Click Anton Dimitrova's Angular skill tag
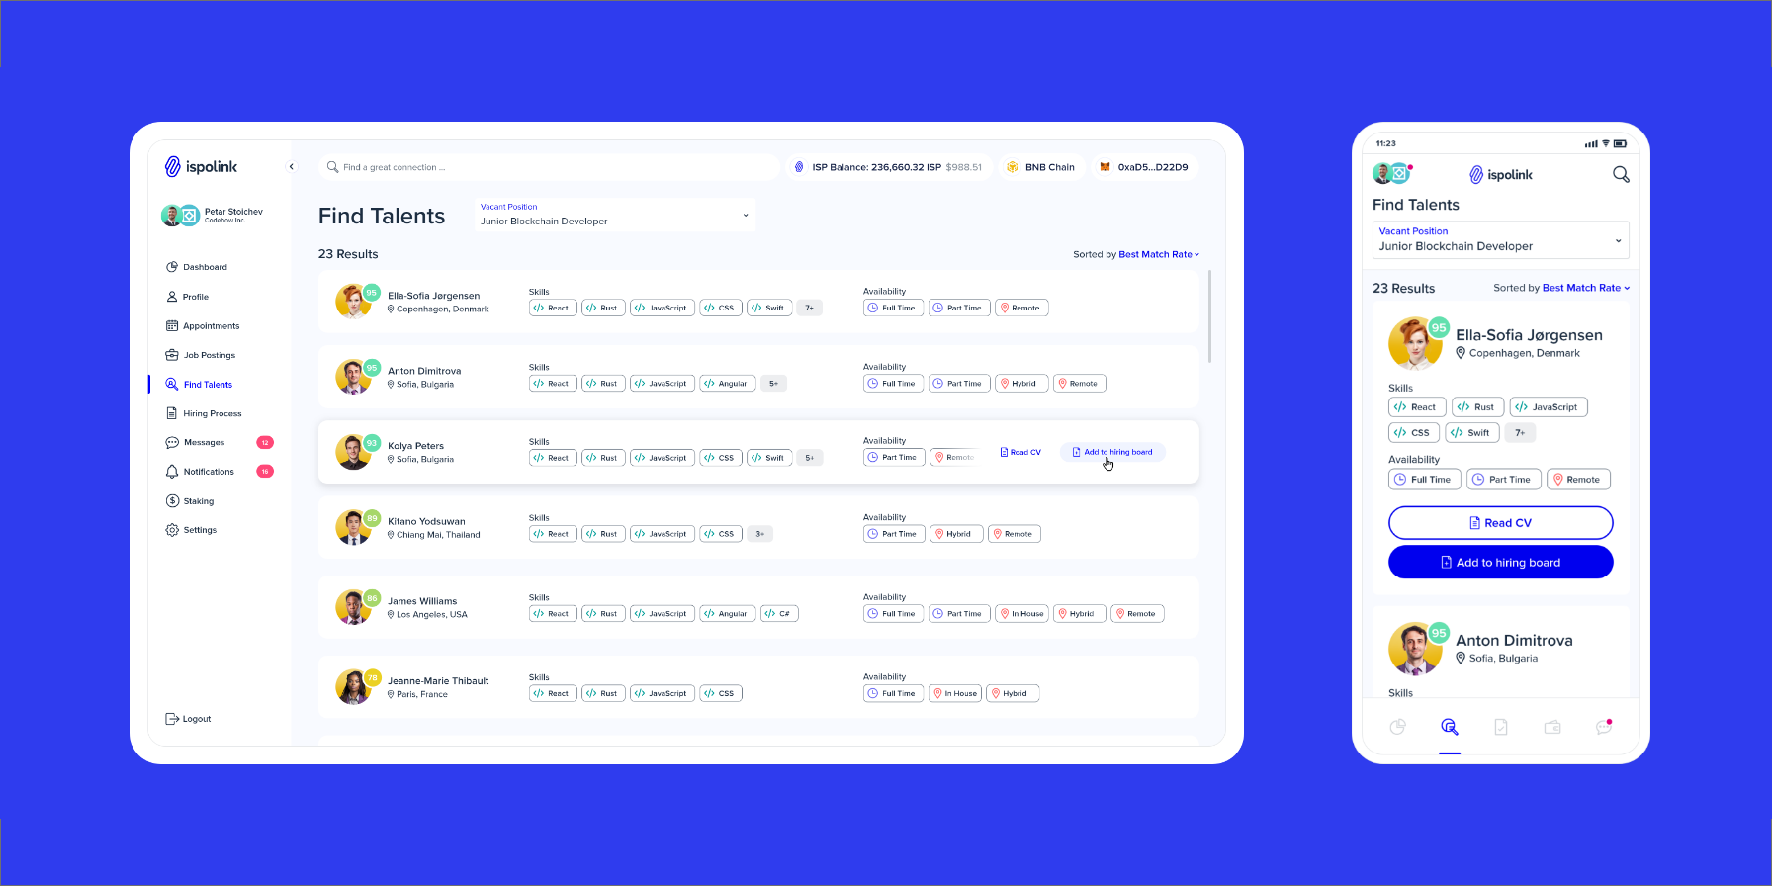Image resolution: width=1772 pixels, height=886 pixels. click(x=728, y=384)
